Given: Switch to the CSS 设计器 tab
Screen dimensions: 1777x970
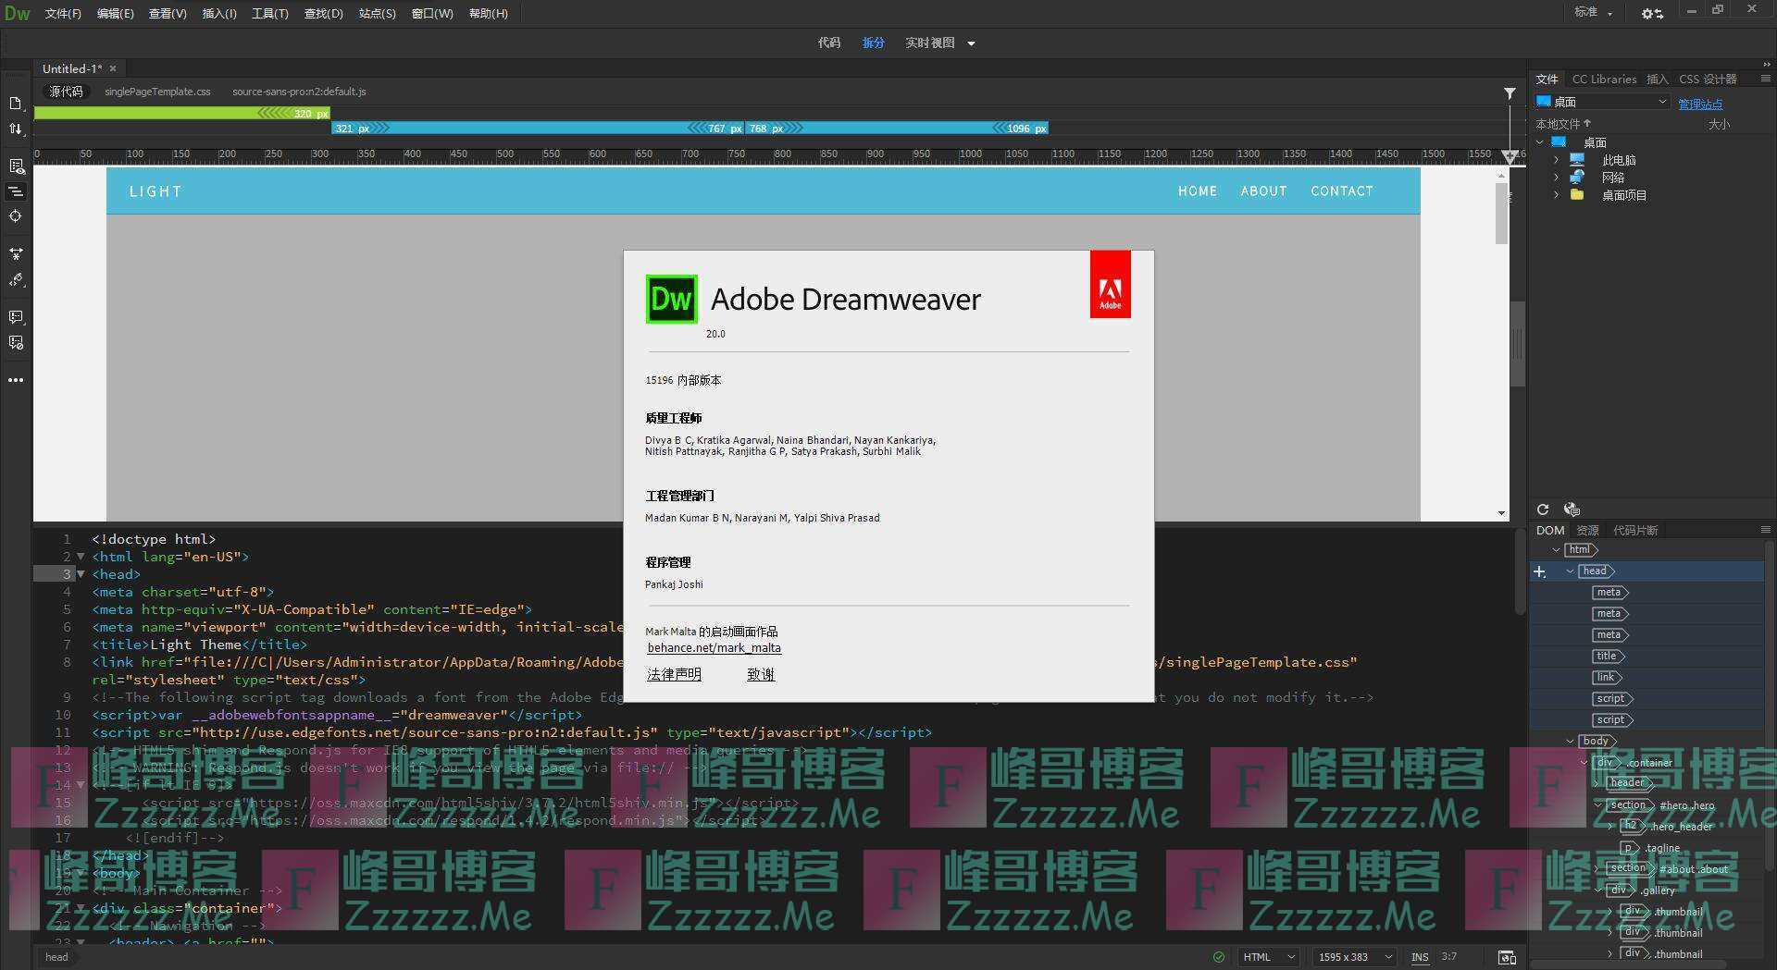Looking at the screenshot, I should tap(1708, 80).
